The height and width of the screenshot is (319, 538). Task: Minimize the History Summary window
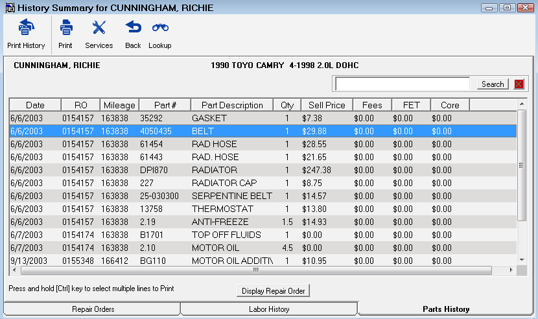tap(489, 8)
